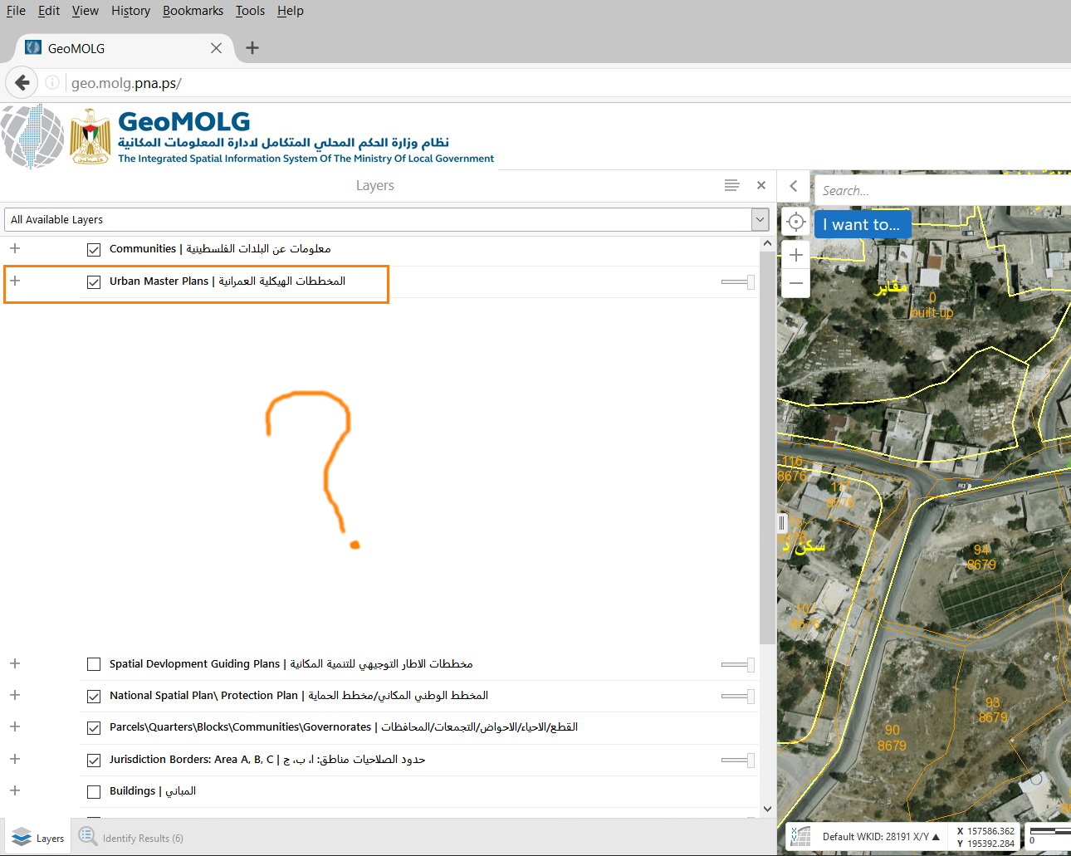Open the Help menu
This screenshot has height=856, width=1071.
point(290,11)
